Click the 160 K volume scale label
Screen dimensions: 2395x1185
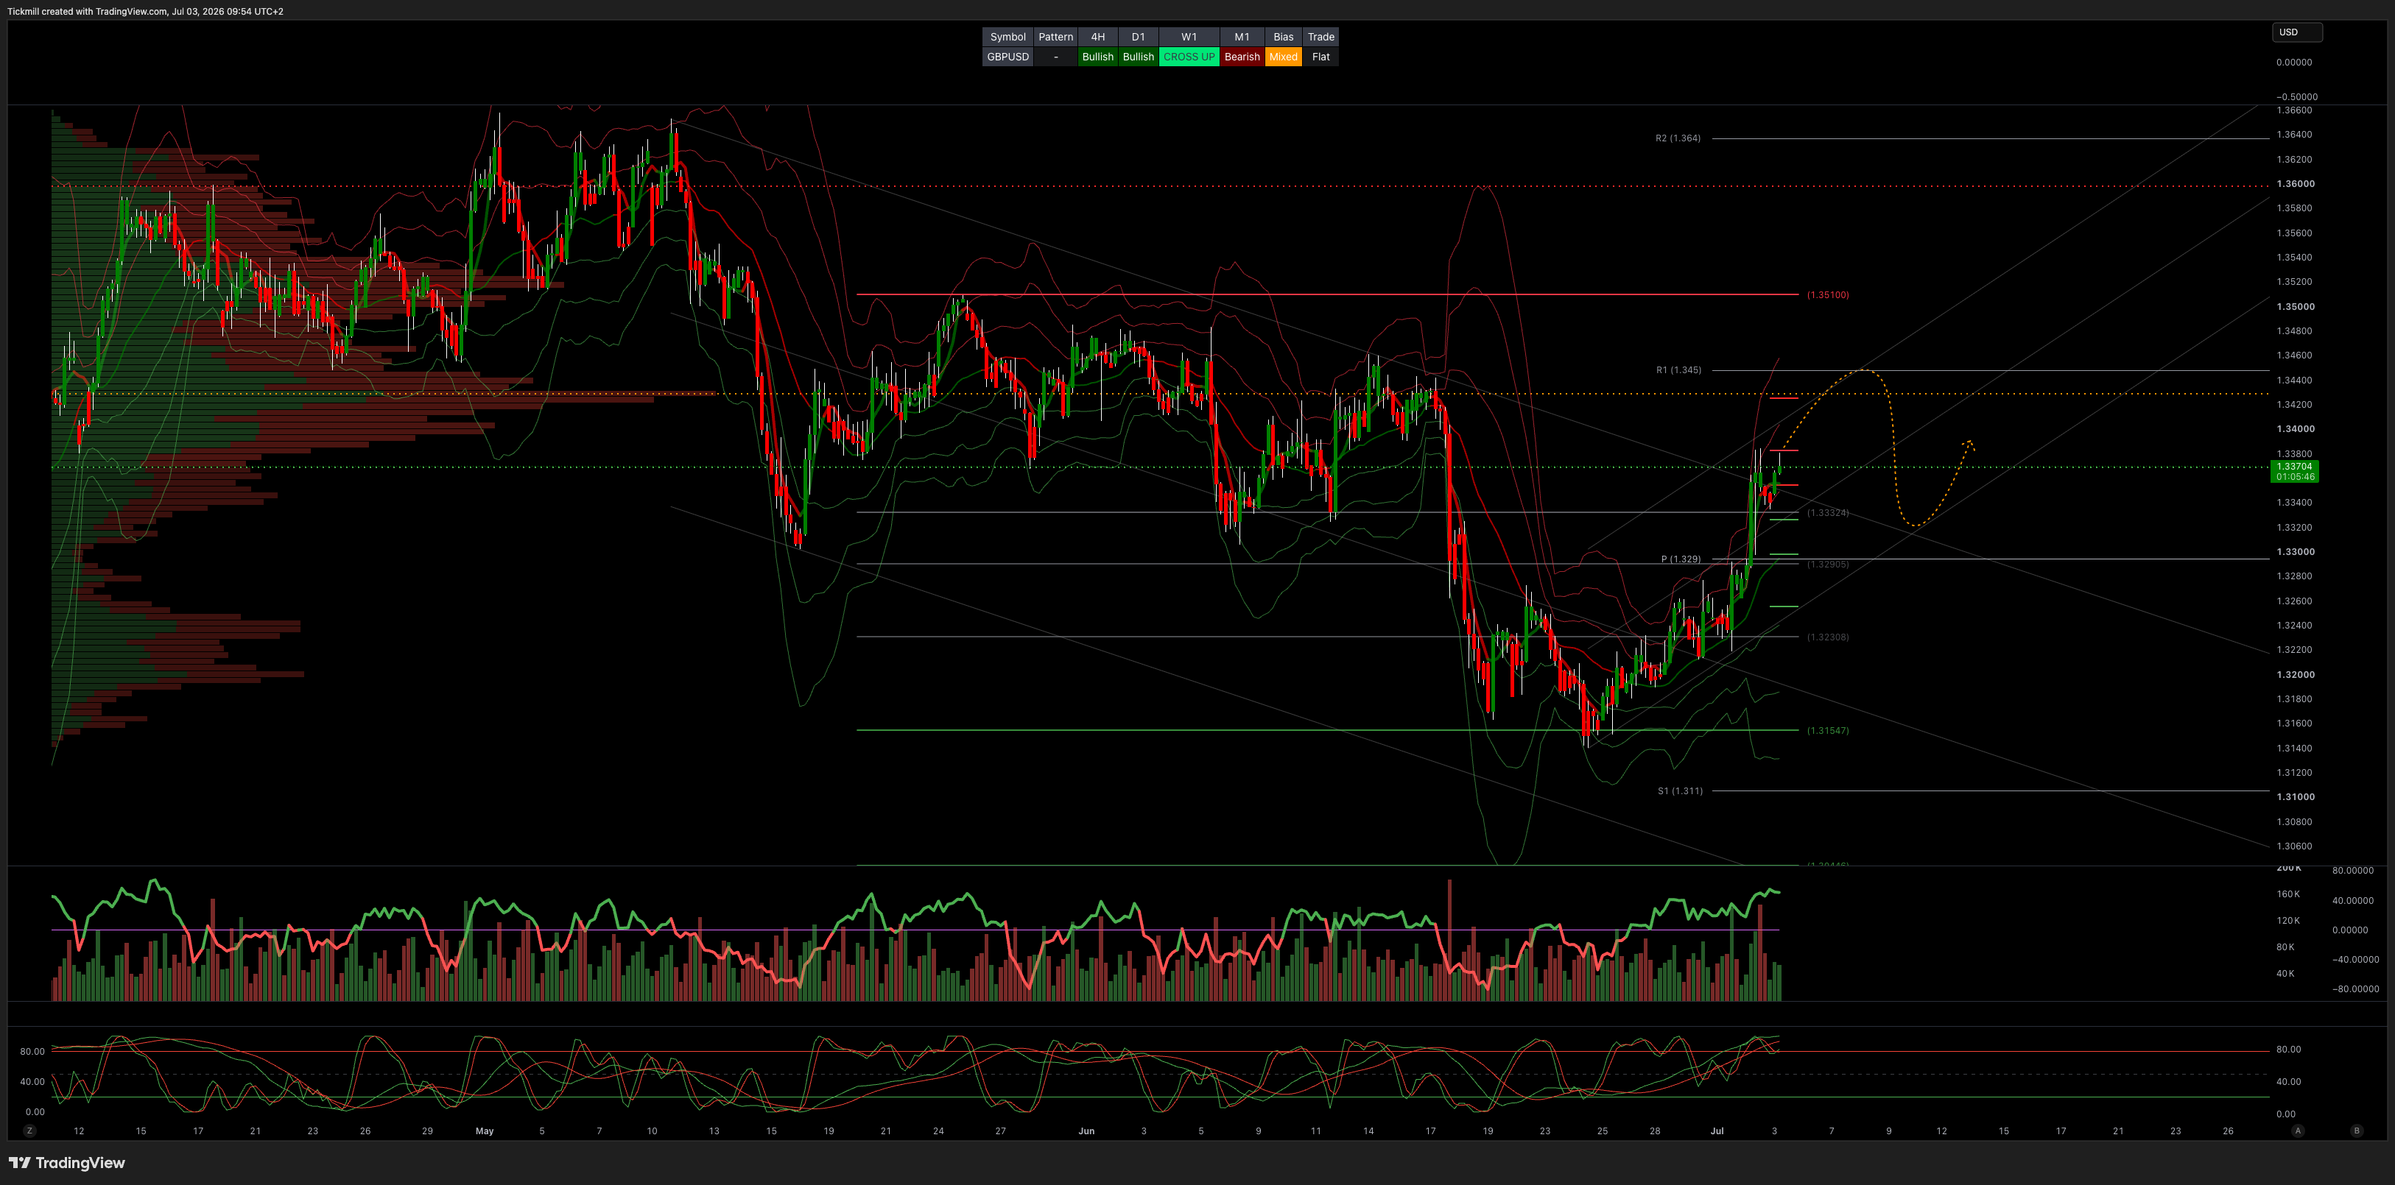pos(2288,894)
